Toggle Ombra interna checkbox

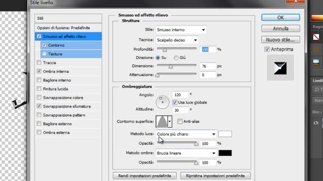click(x=39, y=71)
